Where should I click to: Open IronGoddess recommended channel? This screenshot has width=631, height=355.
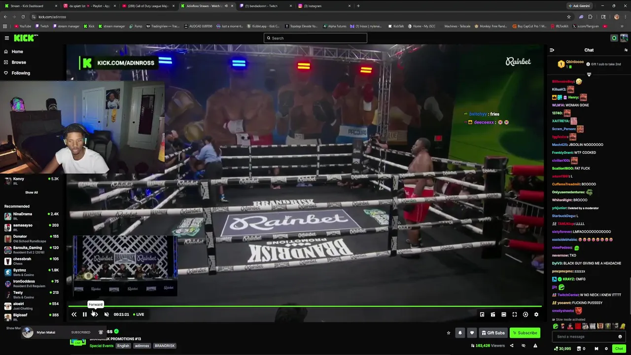tap(32, 284)
